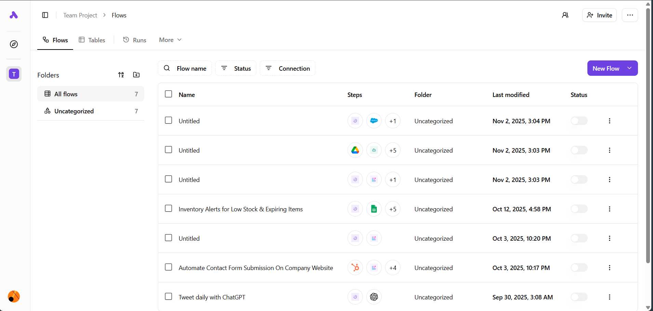Open the Status filter dropdown
The height and width of the screenshot is (311, 653).
click(x=236, y=68)
